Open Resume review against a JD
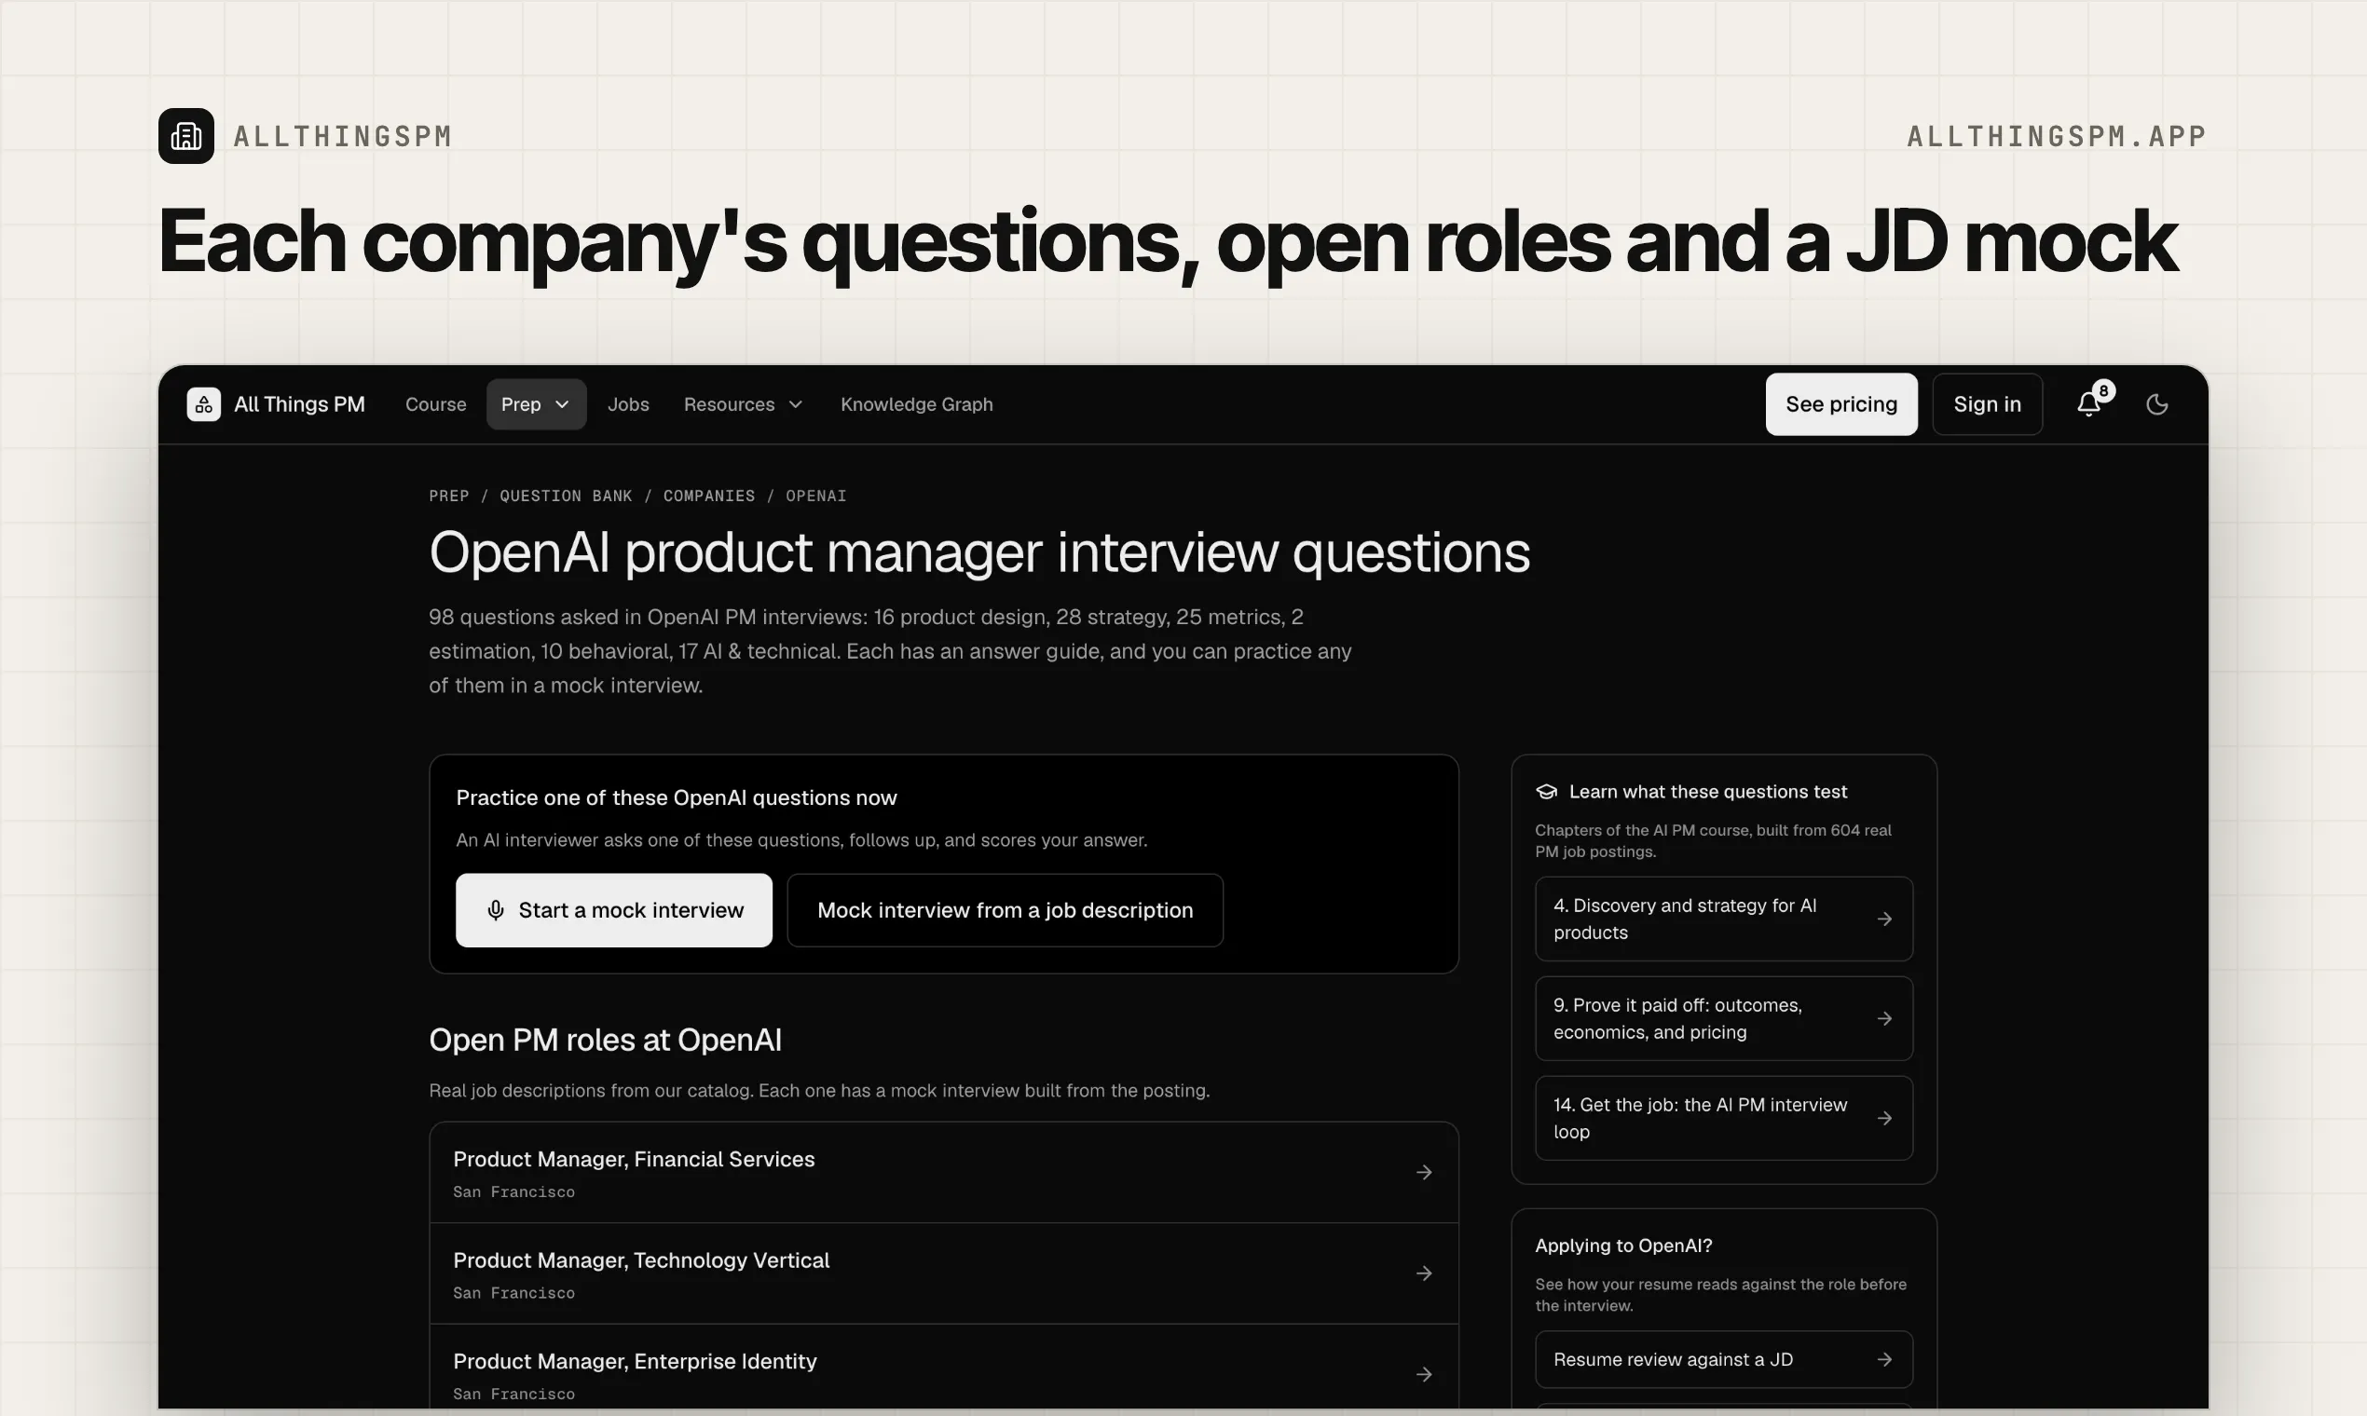 point(1724,1360)
